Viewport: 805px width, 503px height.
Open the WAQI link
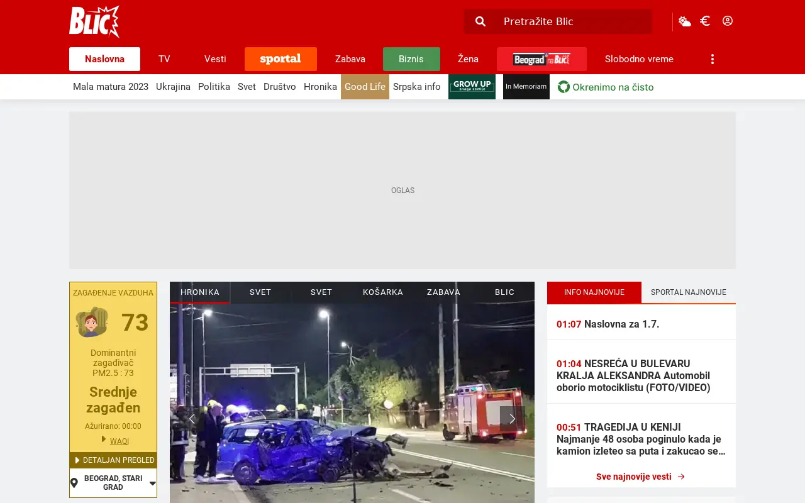point(119,441)
